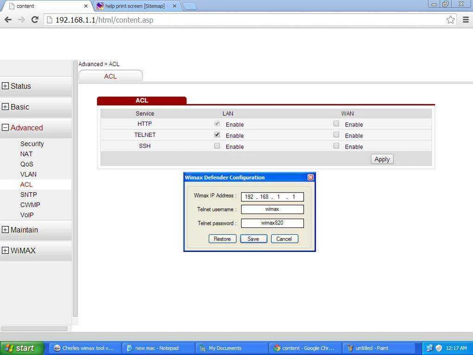Open the VLAN submenu item
This screenshot has width=473, height=355.
[28, 174]
